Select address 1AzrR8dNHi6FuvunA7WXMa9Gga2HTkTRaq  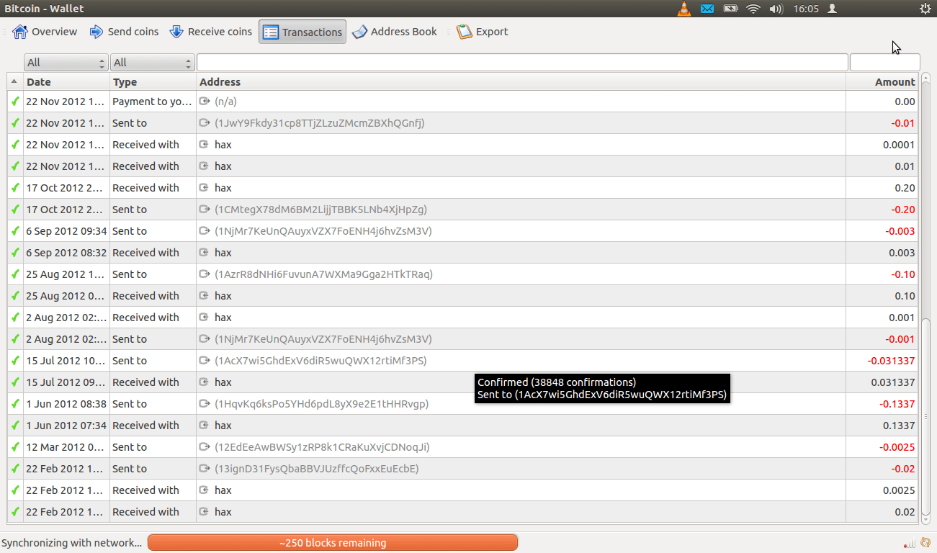323,274
